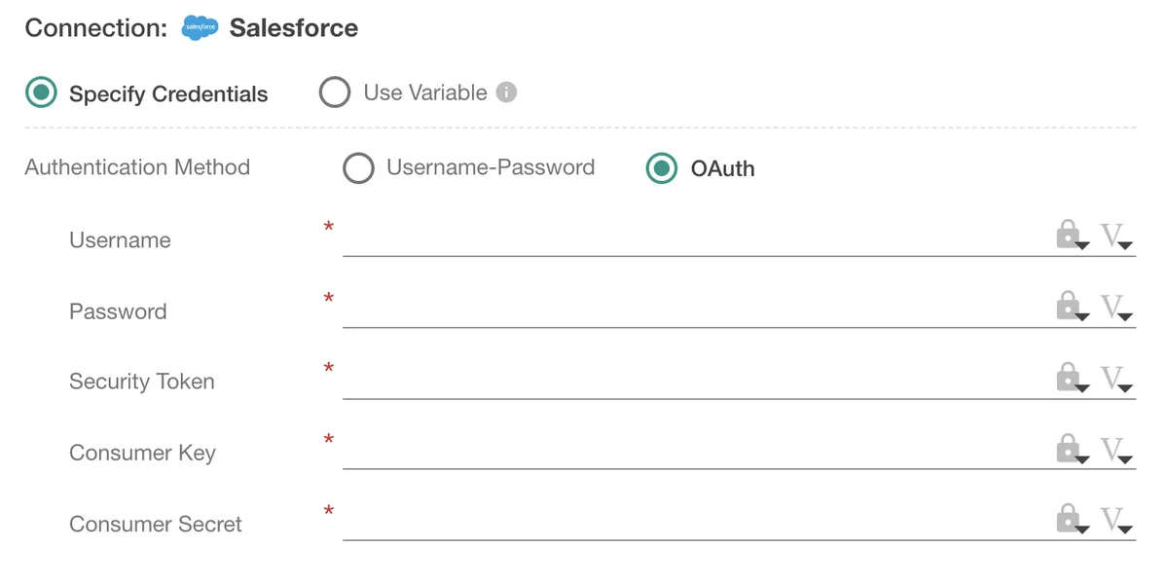
Task: Open the variable V dropdown for Consumer Key
Action: click(1116, 450)
